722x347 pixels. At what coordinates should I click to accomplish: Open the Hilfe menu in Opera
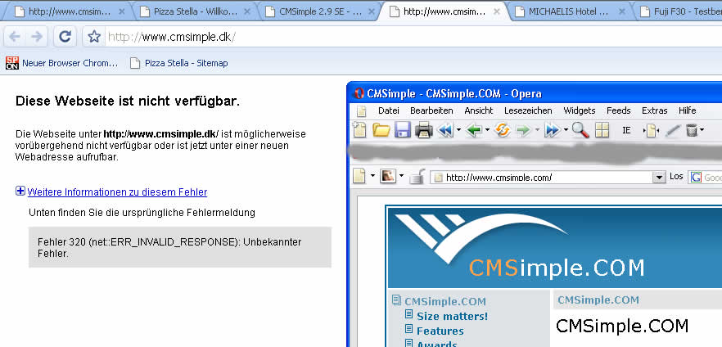click(x=687, y=110)
